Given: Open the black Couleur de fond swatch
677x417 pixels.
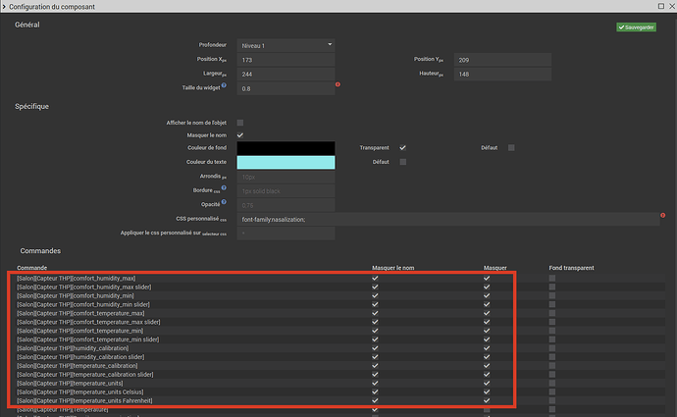Looking at the screenshot, I should click(286, 148).
